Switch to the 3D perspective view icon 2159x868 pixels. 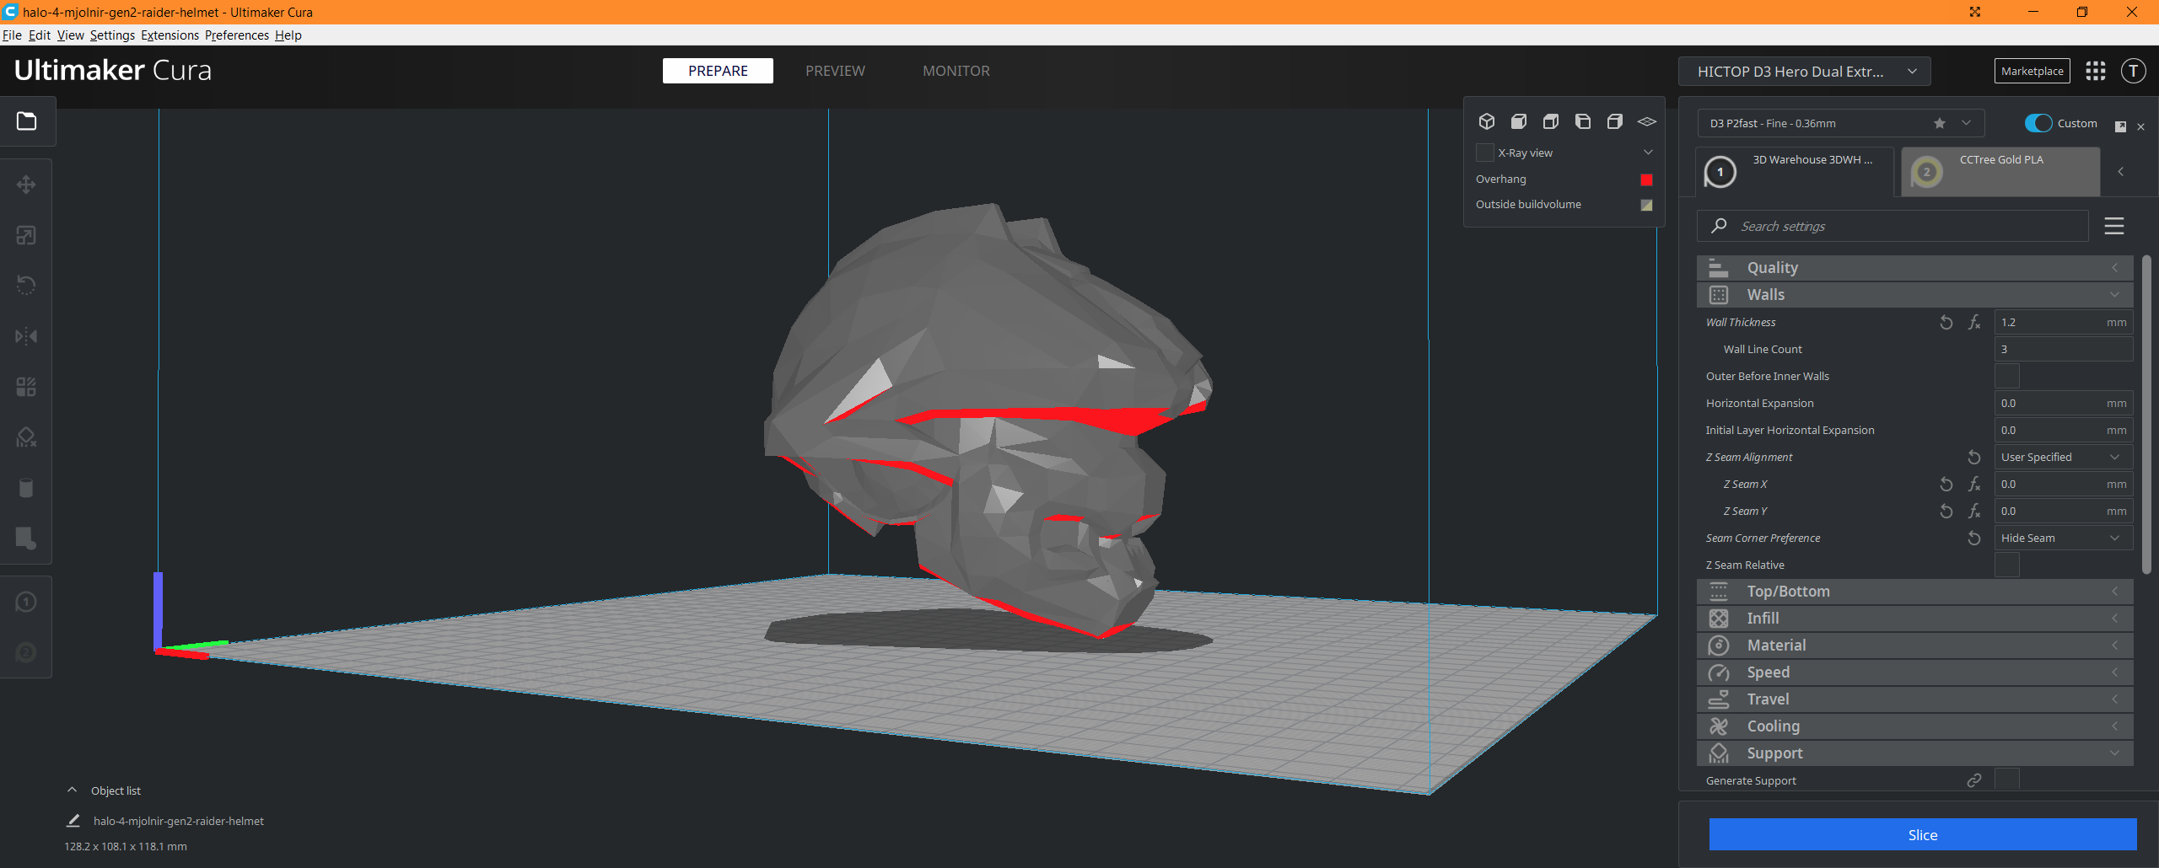pos(1487,121)
